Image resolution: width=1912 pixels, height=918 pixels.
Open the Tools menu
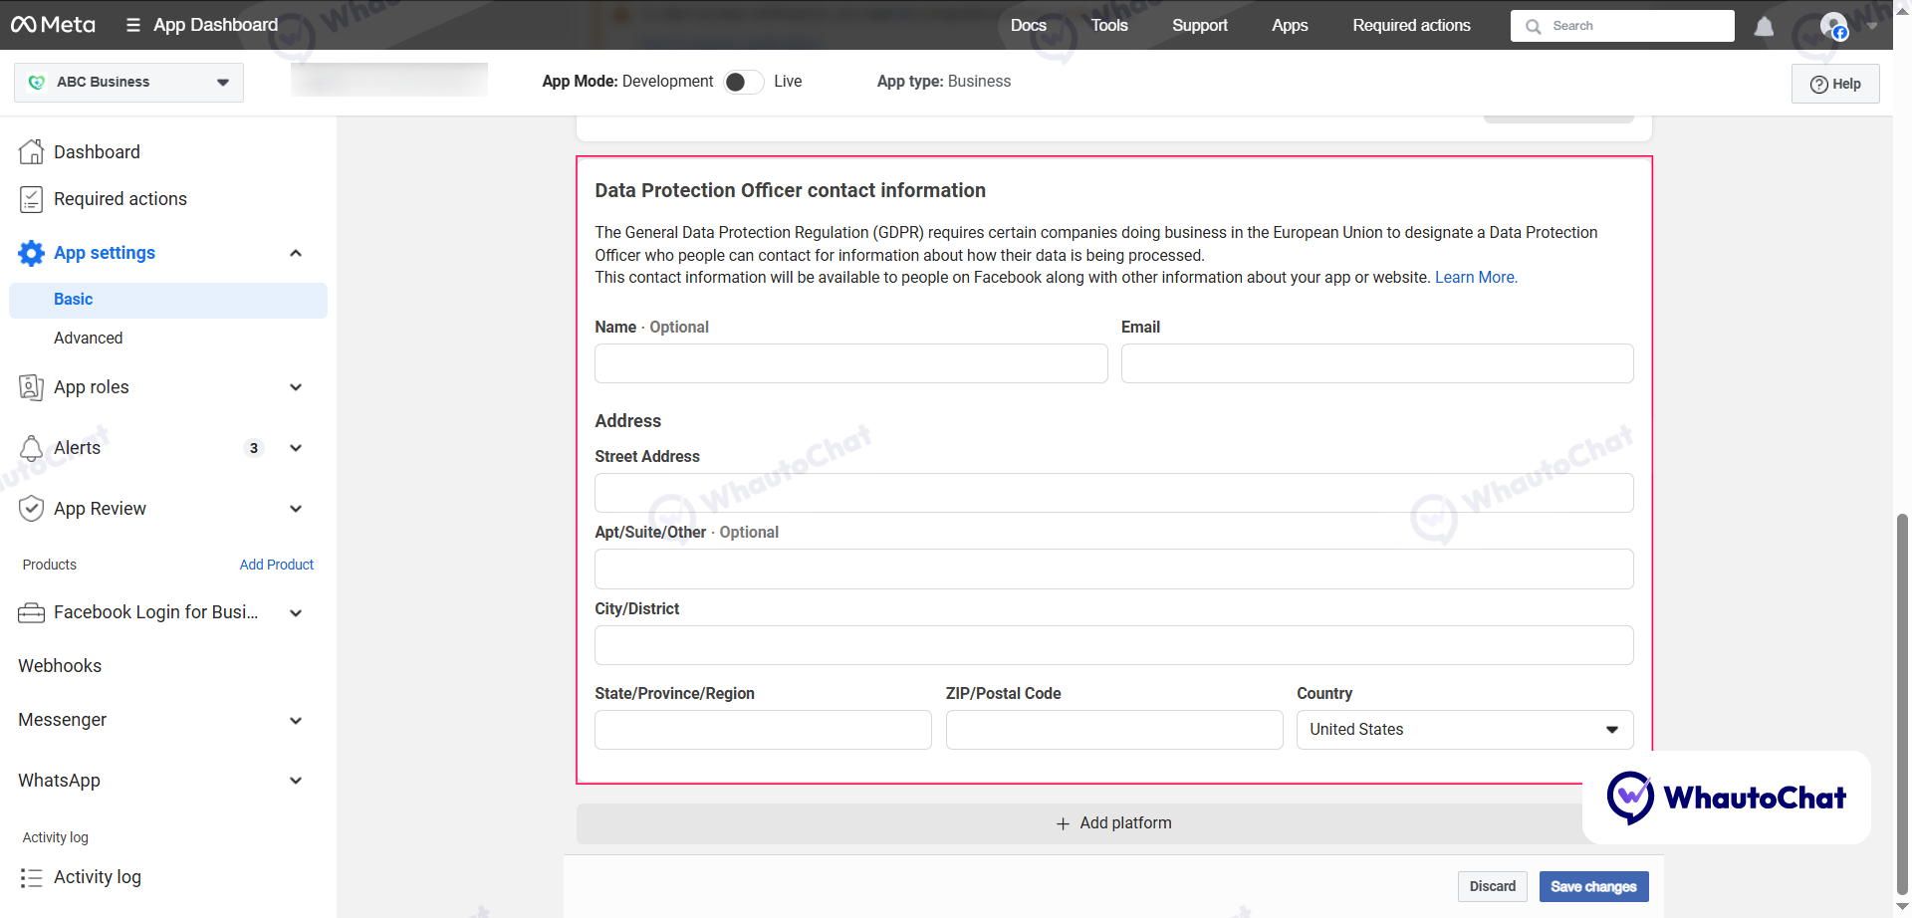coord(1109,25)
